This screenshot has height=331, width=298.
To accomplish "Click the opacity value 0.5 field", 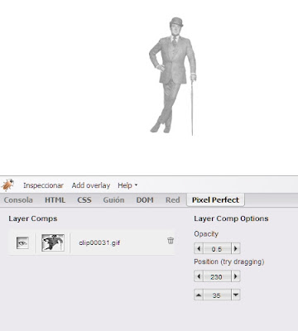I will (x=217, y=249).
